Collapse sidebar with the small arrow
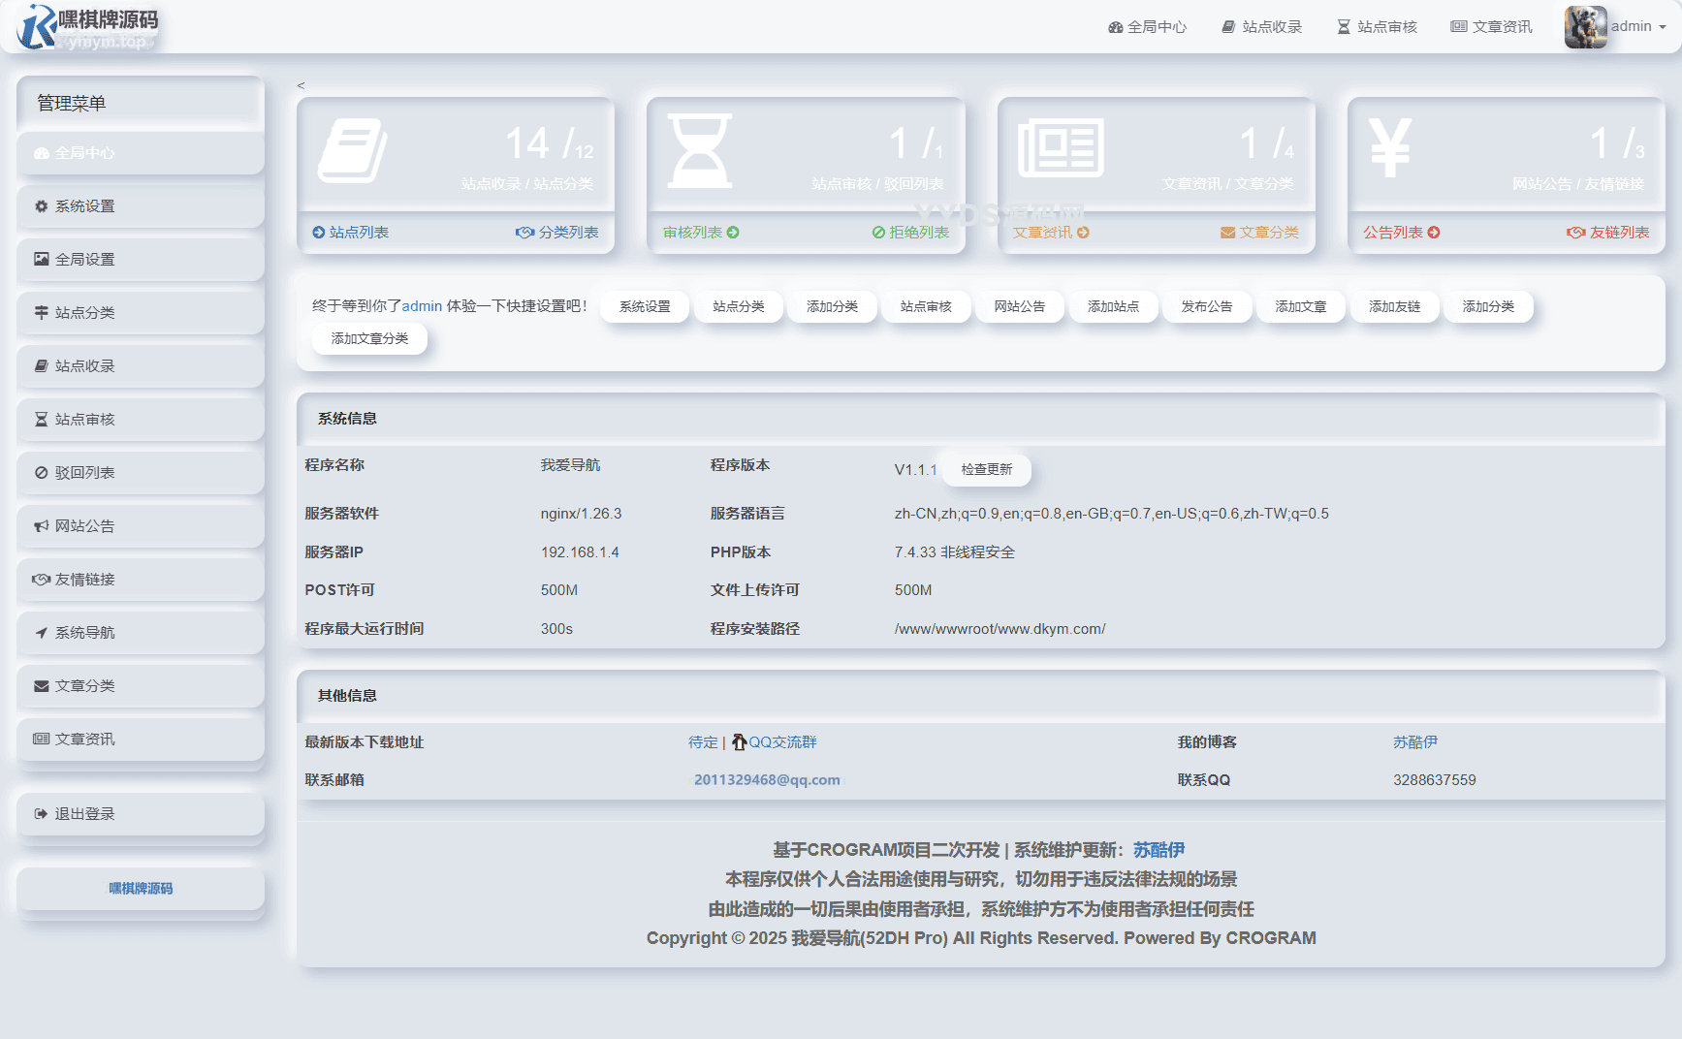 click(301, 85)
